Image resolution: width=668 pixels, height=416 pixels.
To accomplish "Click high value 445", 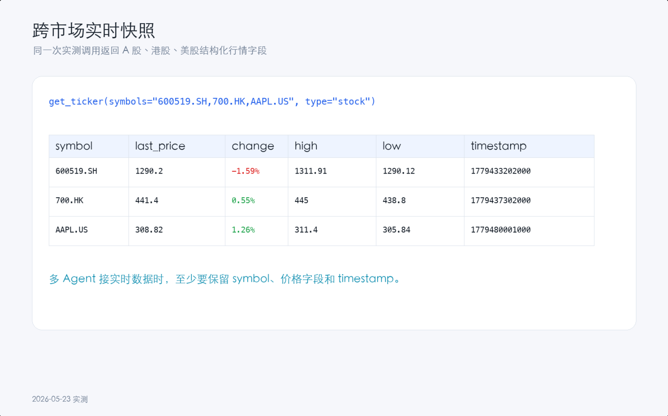I will (302, 200).
